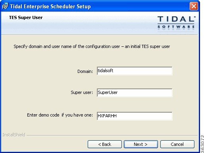Image resolution: width=204 pixels, height=153 pixels.
Task: Click the installer icon in the title bar
Action: point(5,6)
